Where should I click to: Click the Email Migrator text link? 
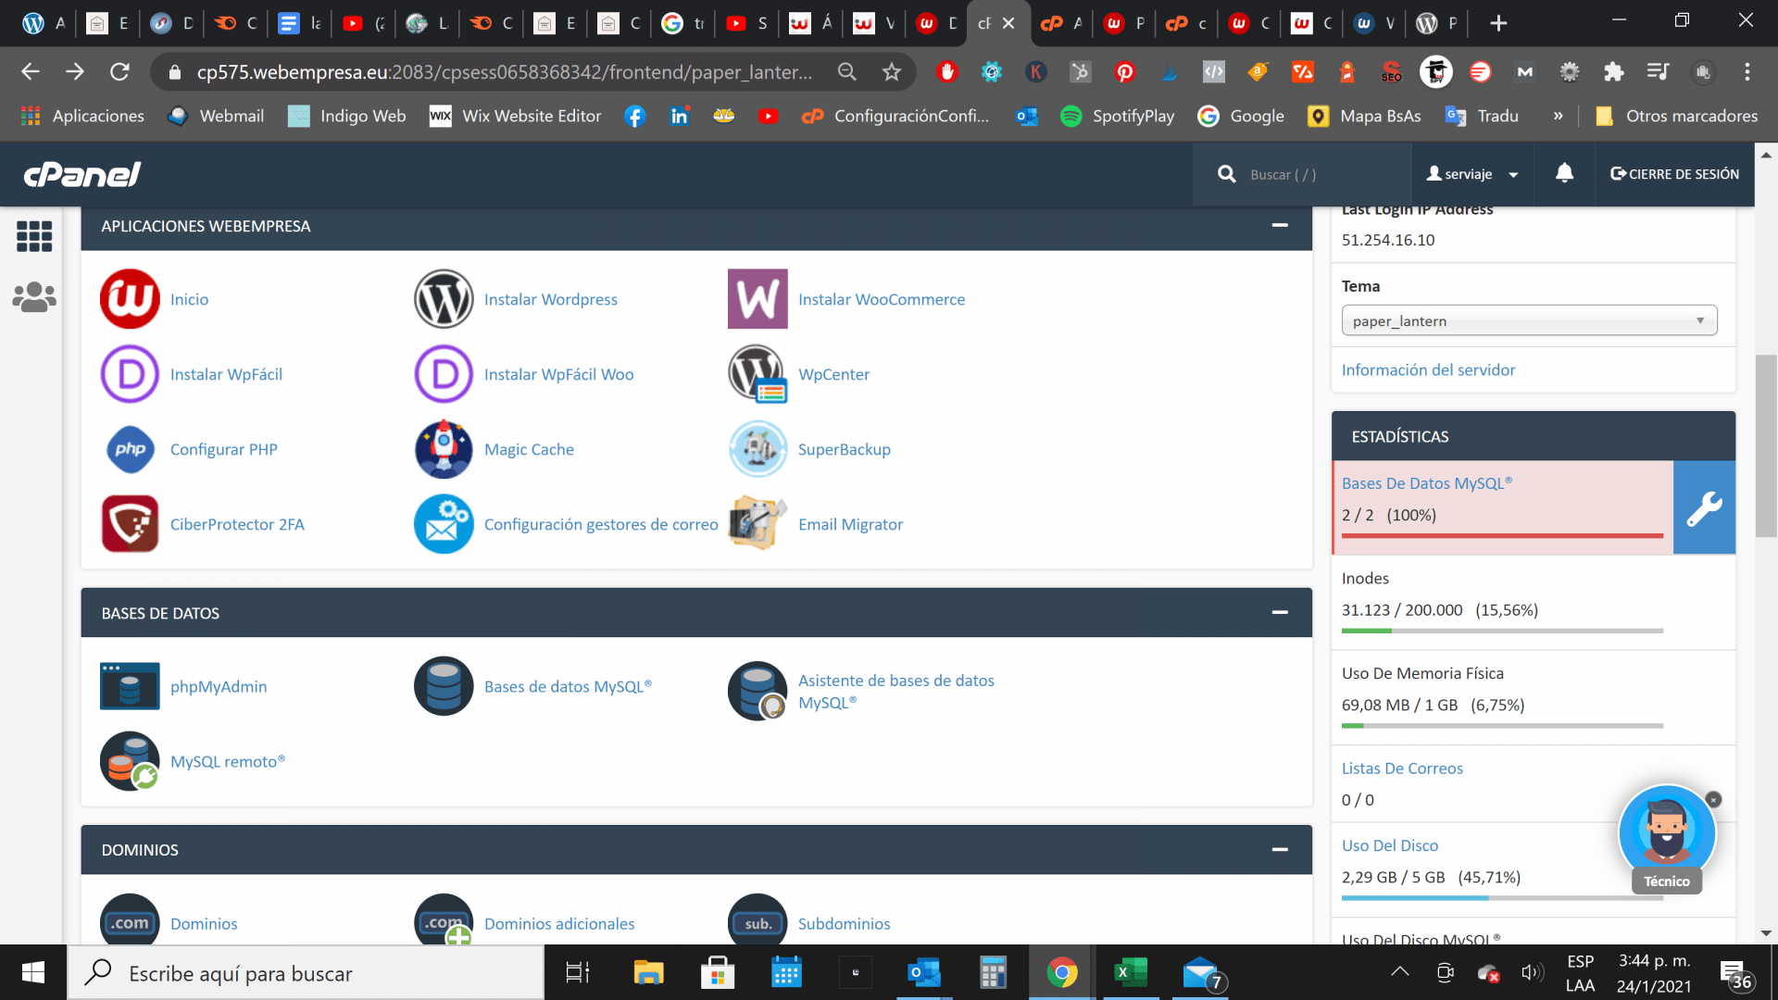850,524
